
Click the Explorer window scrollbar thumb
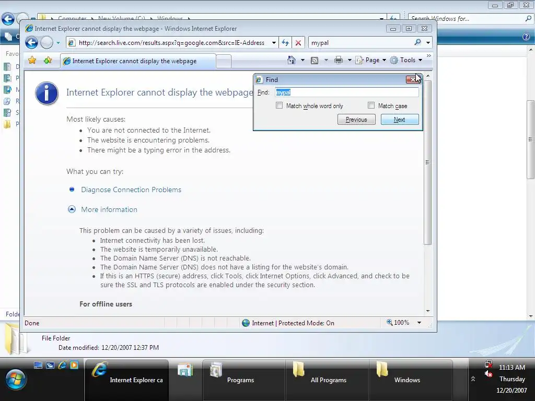tap(531, 139)
